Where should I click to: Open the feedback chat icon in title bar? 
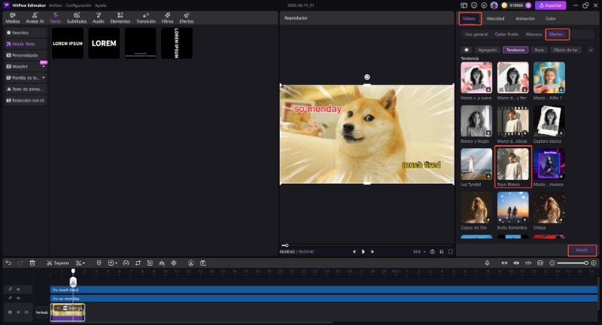tap(474, 5)
